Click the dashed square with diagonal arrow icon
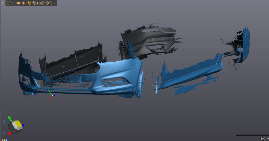 pyautogui.click(x=44, y=3)
